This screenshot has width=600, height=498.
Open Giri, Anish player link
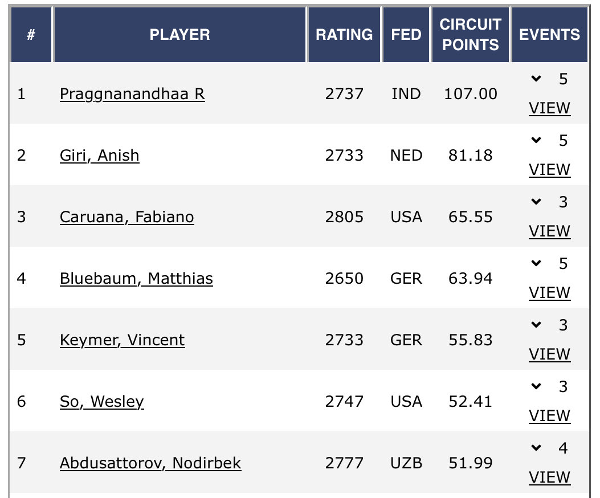(99, 155)
